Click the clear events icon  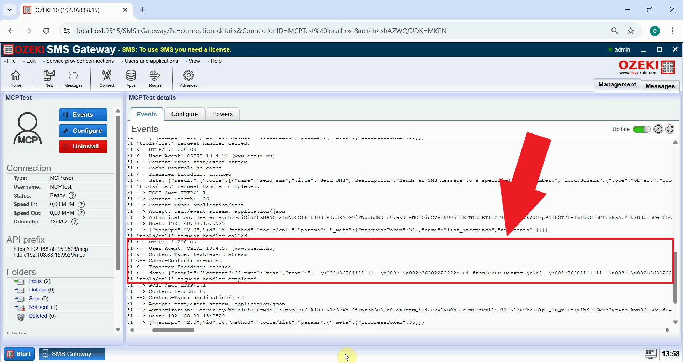tap(658, 129)
